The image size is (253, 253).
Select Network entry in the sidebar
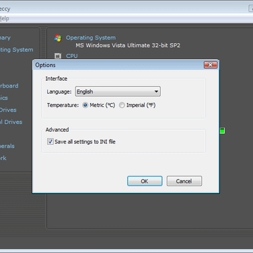pos(3,158)
